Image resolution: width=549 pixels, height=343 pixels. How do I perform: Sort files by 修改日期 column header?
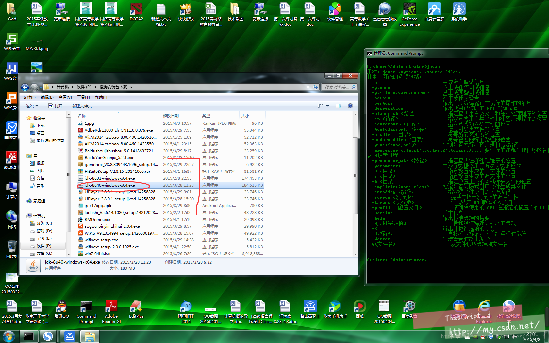tap(180, 116)
